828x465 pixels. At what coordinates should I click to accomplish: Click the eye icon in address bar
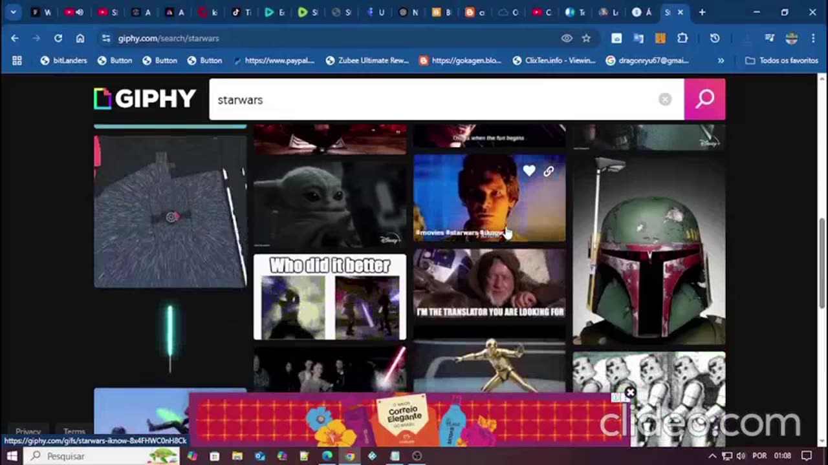coord(567,38)
